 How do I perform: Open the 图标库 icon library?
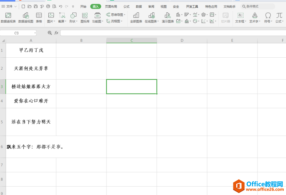coord(85,18)
